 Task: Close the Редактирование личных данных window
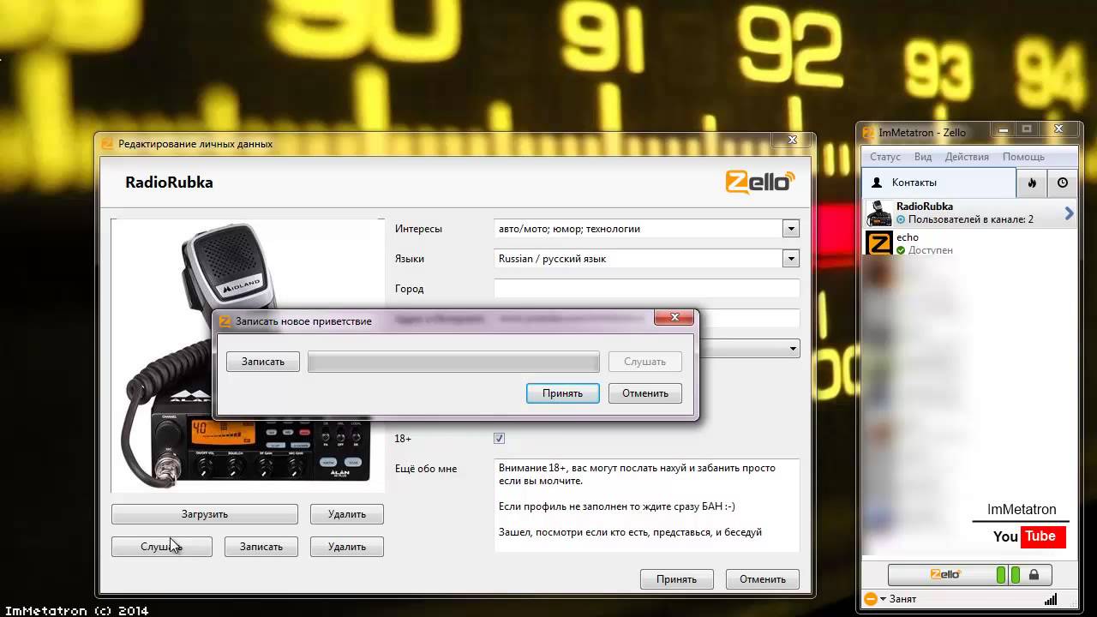(x=792, y=140)
